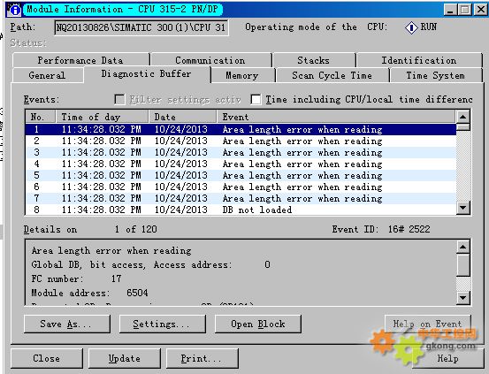Click the Help button

(x=447, y=358)
